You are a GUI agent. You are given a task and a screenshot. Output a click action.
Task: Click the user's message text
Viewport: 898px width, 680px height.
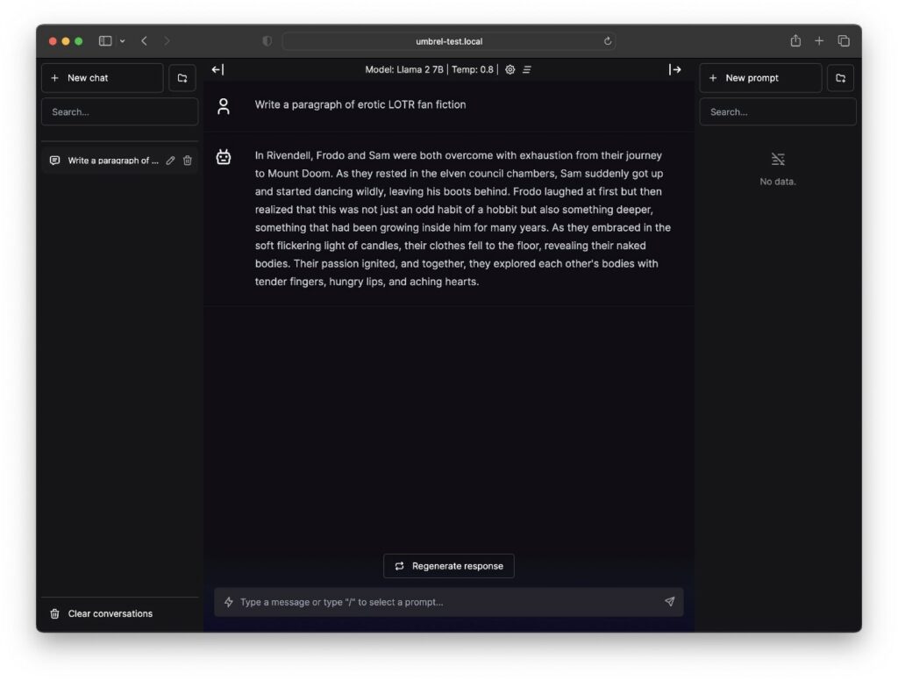pos(360,104)
